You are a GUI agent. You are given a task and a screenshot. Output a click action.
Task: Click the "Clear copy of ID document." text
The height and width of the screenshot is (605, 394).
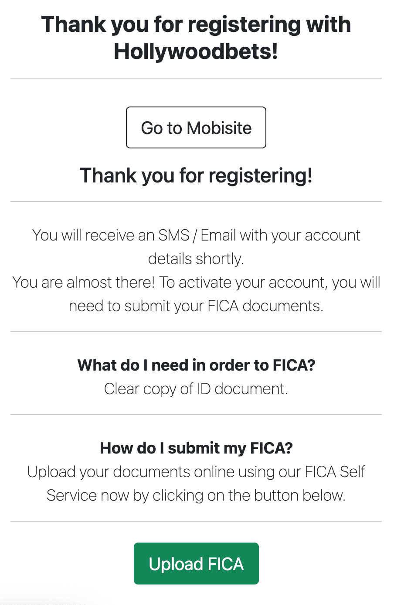tap(196, 388)
